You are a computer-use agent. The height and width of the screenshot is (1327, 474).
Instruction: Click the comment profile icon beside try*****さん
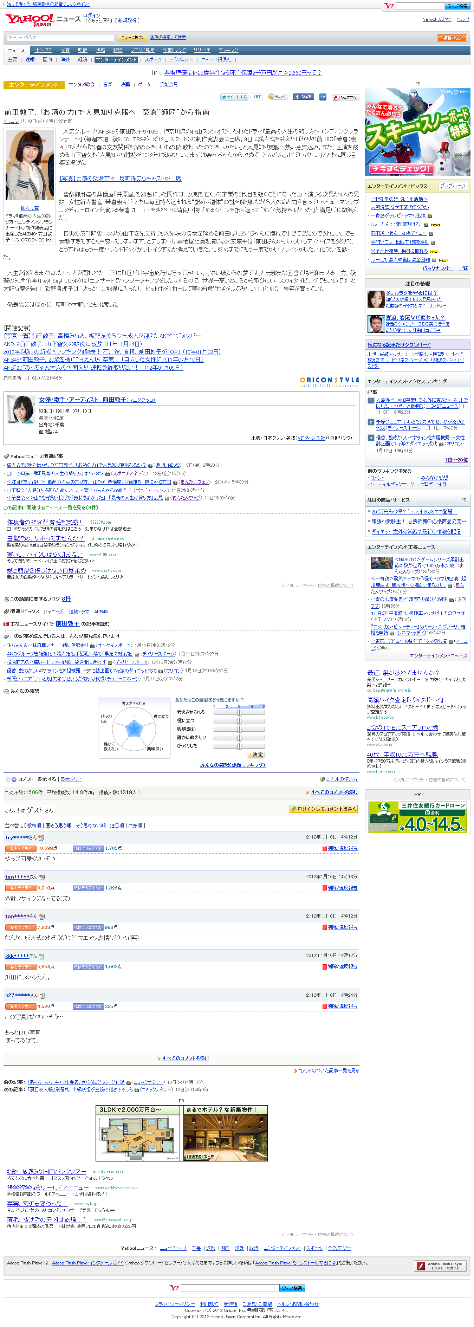tap(41, 837)
